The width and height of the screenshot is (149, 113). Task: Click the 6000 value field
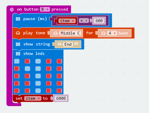(x=61, y=98)
